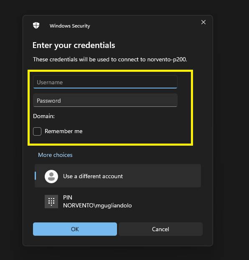Choose the PIN sign-in option
249x260 pixels.
tap(118, 202)
